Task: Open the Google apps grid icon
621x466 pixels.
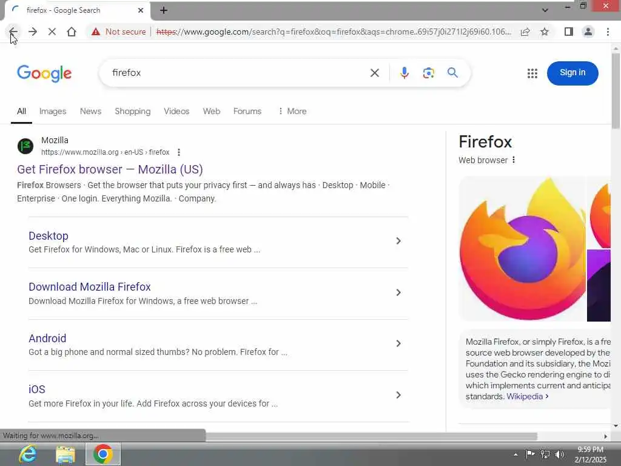Action: point(532,73)
